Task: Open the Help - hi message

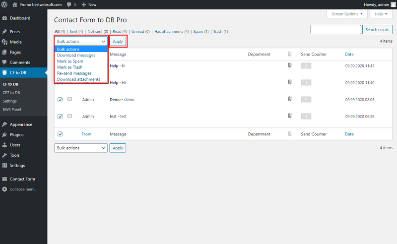Action: coord(118,66)
